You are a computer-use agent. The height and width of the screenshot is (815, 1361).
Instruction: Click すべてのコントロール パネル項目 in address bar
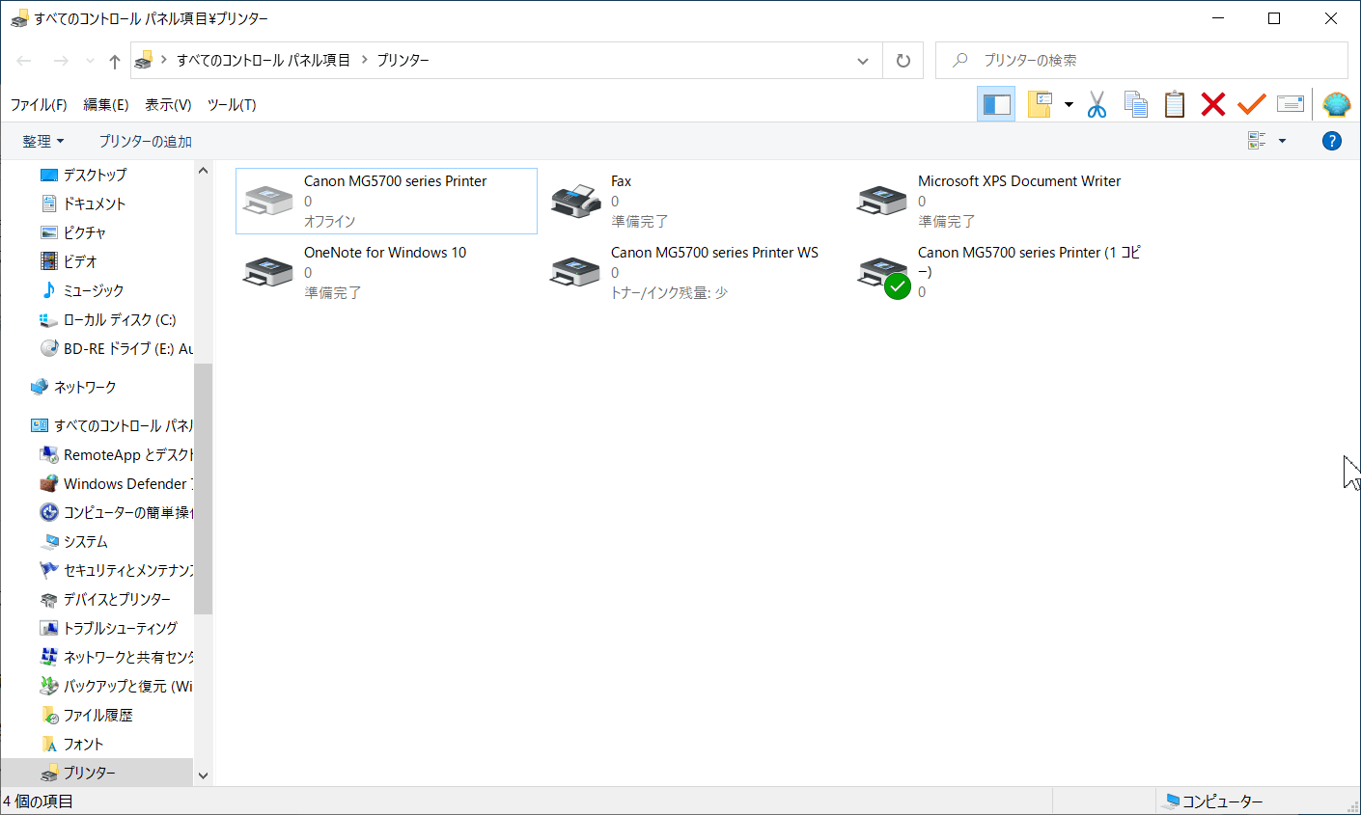click(x=264, y=60)
